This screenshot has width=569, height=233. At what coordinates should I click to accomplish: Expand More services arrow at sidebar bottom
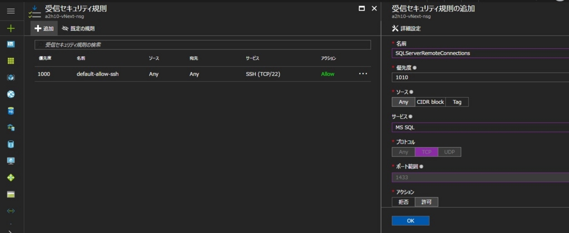pyautogui.click(x=11, y=231)
